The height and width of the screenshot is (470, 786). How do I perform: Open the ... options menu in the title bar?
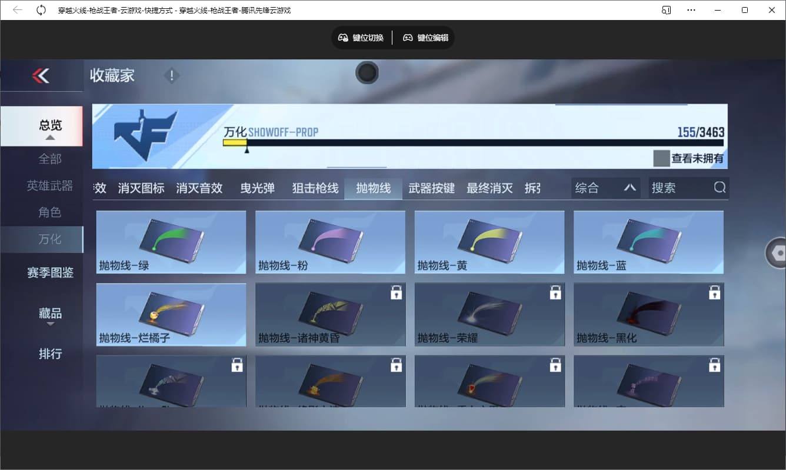click(691, 9)
